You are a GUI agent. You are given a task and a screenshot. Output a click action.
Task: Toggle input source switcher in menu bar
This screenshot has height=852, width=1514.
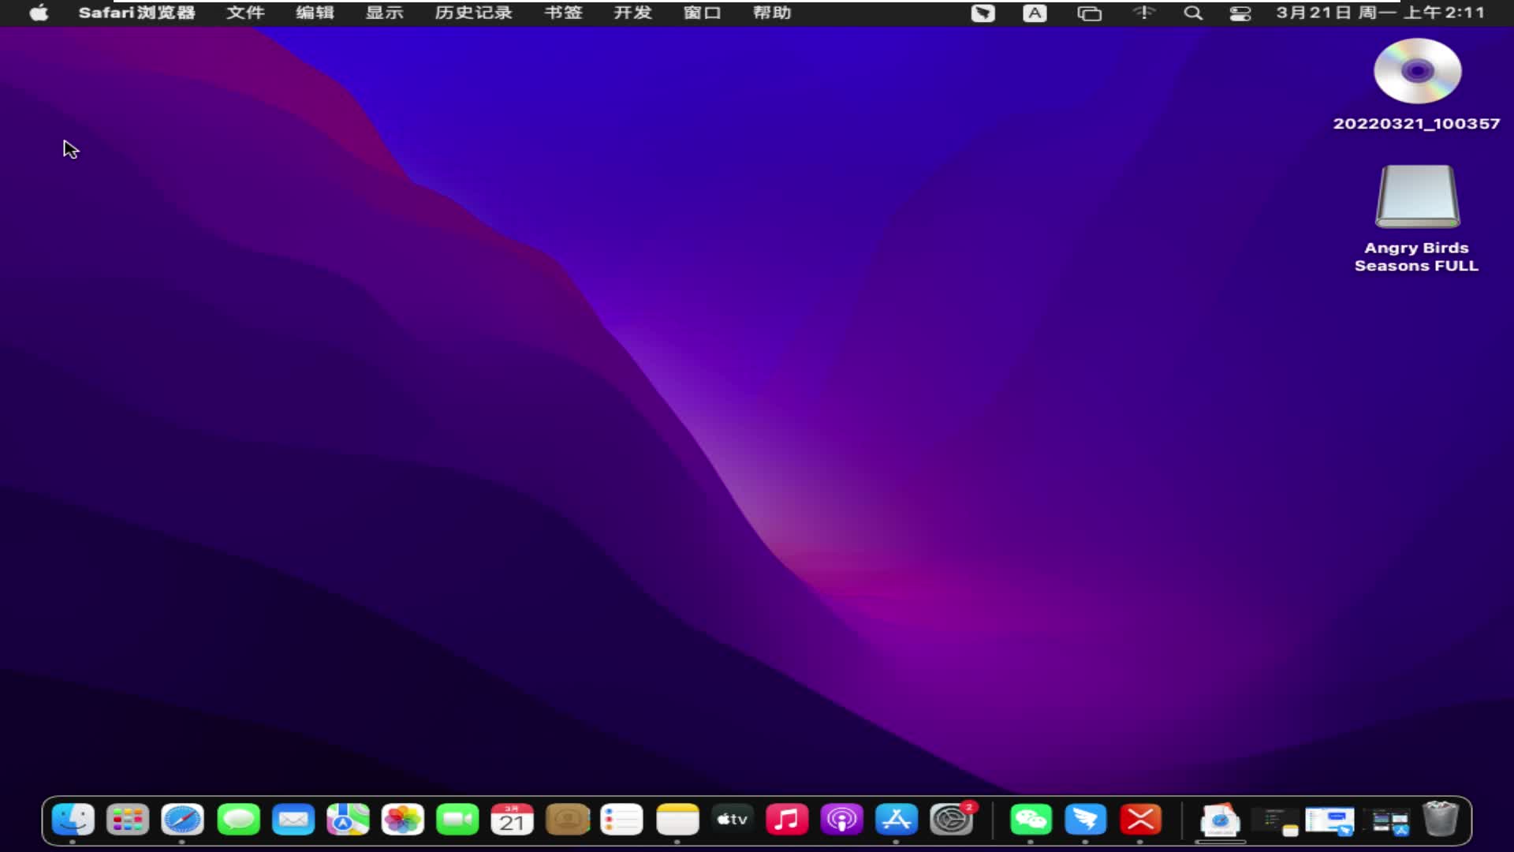1034,13
